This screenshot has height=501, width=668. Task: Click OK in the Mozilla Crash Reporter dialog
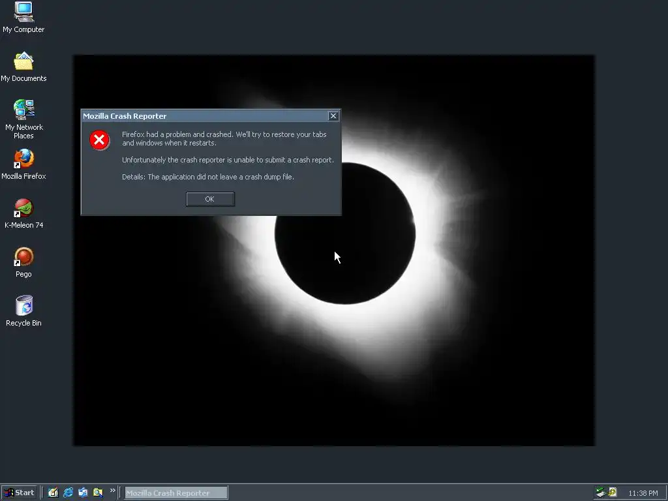(x=210, y=199)
